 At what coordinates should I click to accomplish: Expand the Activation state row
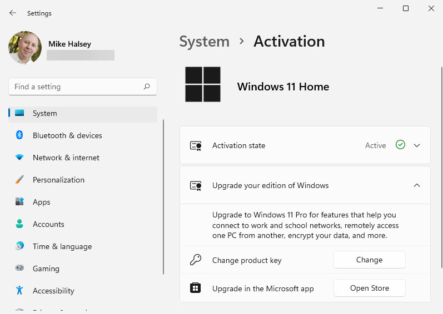coord(278,145)
